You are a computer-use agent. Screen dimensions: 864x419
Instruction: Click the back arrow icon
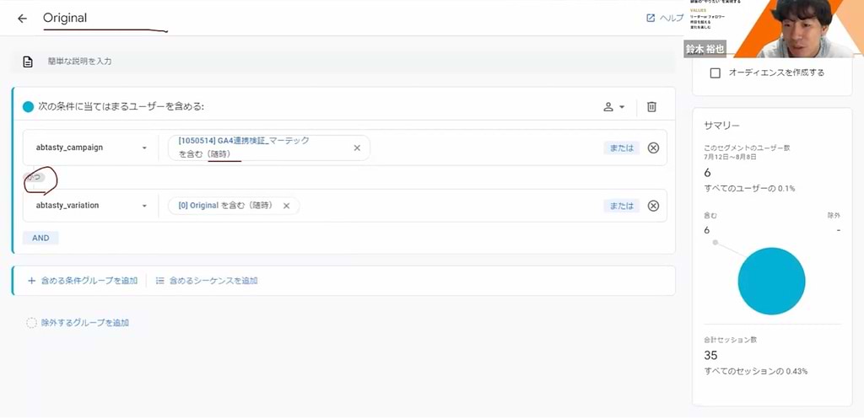(22, 19)
